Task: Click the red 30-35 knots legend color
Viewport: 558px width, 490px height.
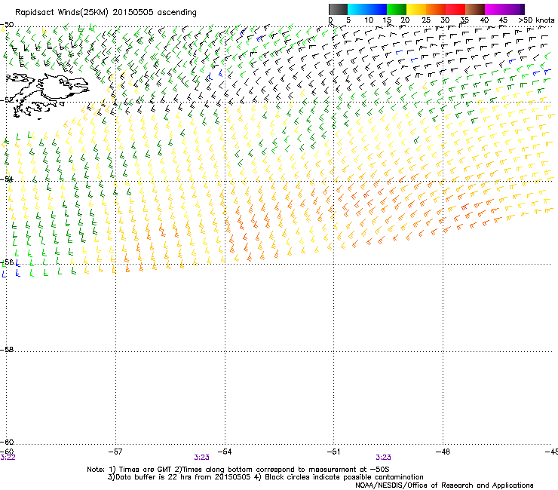Action: pos(455,9)
